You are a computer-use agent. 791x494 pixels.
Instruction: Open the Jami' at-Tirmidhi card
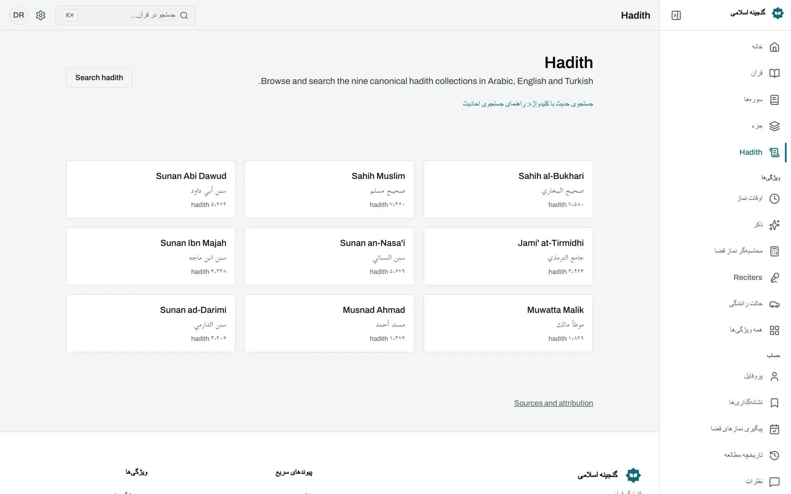(x=508, y=256)
